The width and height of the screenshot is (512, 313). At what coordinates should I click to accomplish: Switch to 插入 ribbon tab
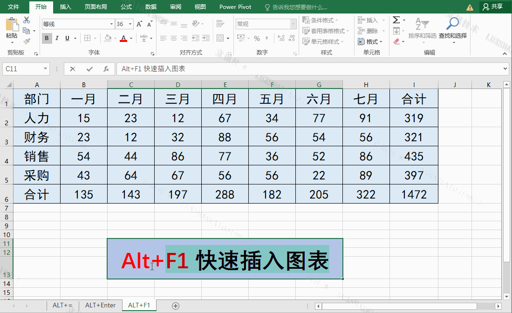tap(66, 7)
